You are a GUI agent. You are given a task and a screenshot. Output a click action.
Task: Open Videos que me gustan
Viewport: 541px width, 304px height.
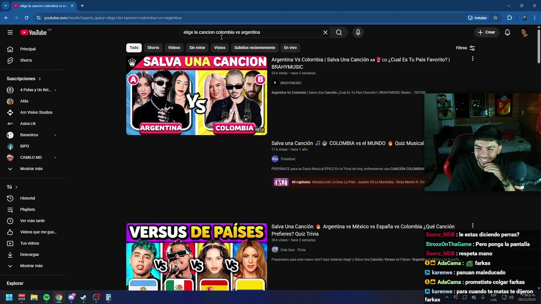click(32, 232)
